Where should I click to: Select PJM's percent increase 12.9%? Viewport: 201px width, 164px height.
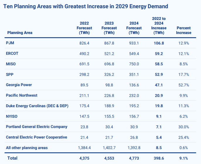coord(184,43)
